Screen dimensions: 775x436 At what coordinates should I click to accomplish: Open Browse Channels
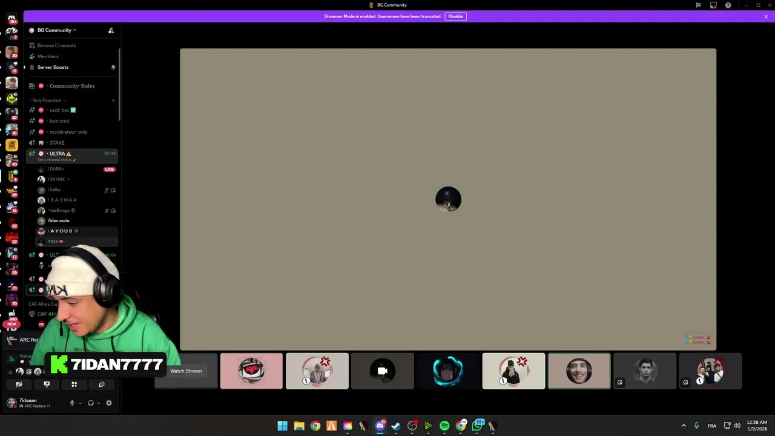(x=56, y=45)
